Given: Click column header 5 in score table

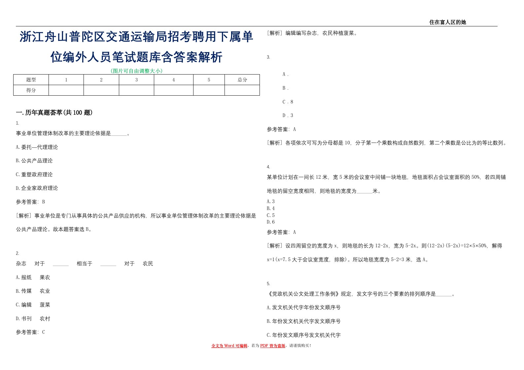Looking at the screenshot, I should (x=209, y=80).
